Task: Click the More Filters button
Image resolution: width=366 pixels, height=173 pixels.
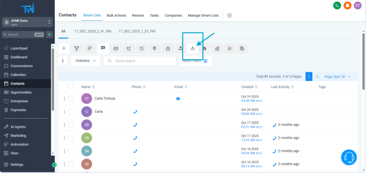Action: 195,61
